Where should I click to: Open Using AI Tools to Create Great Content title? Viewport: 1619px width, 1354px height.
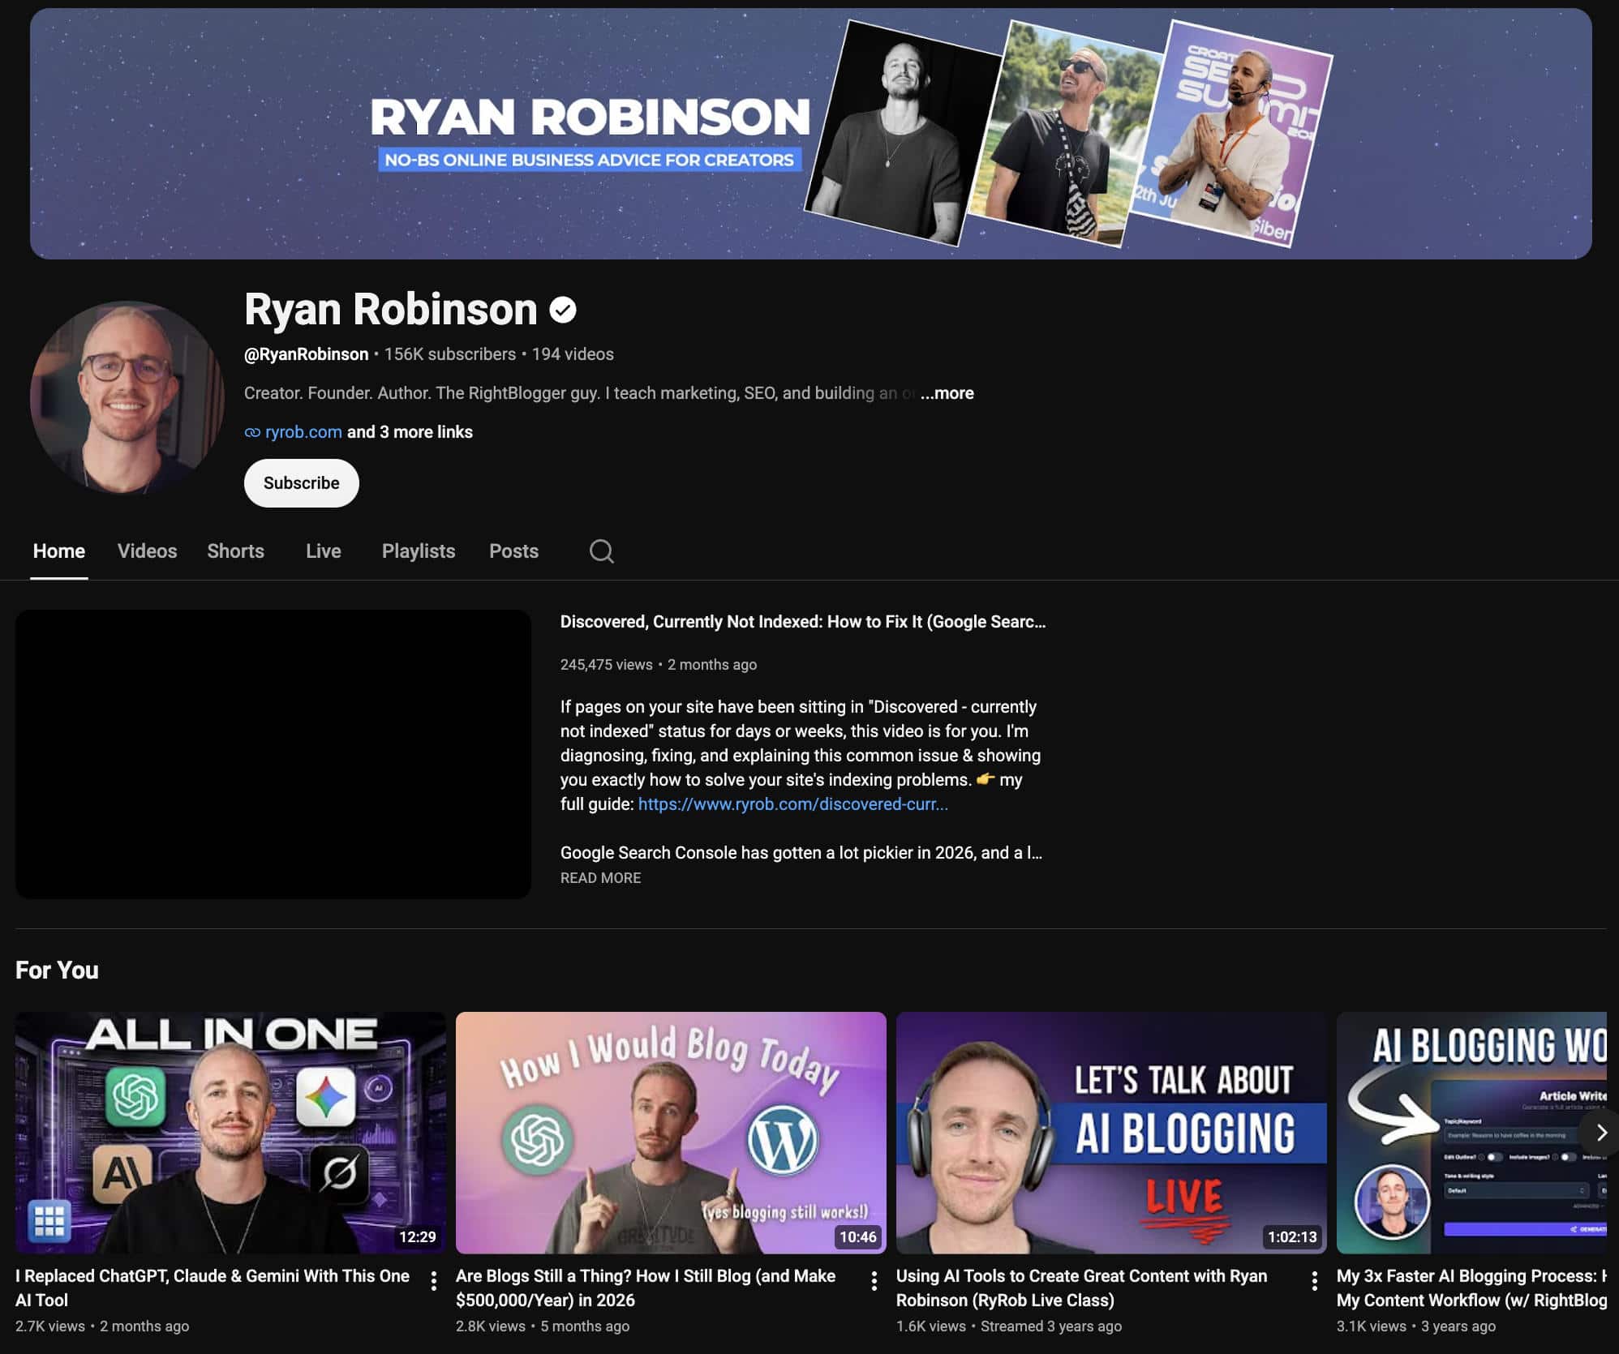[x=1082, y=1288]
